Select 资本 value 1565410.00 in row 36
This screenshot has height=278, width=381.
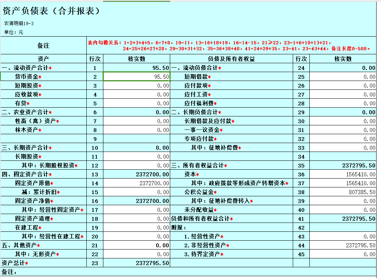tap(343, 174)
